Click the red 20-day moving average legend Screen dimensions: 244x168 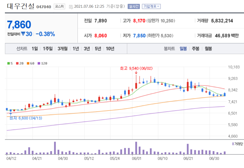[20, 63]
